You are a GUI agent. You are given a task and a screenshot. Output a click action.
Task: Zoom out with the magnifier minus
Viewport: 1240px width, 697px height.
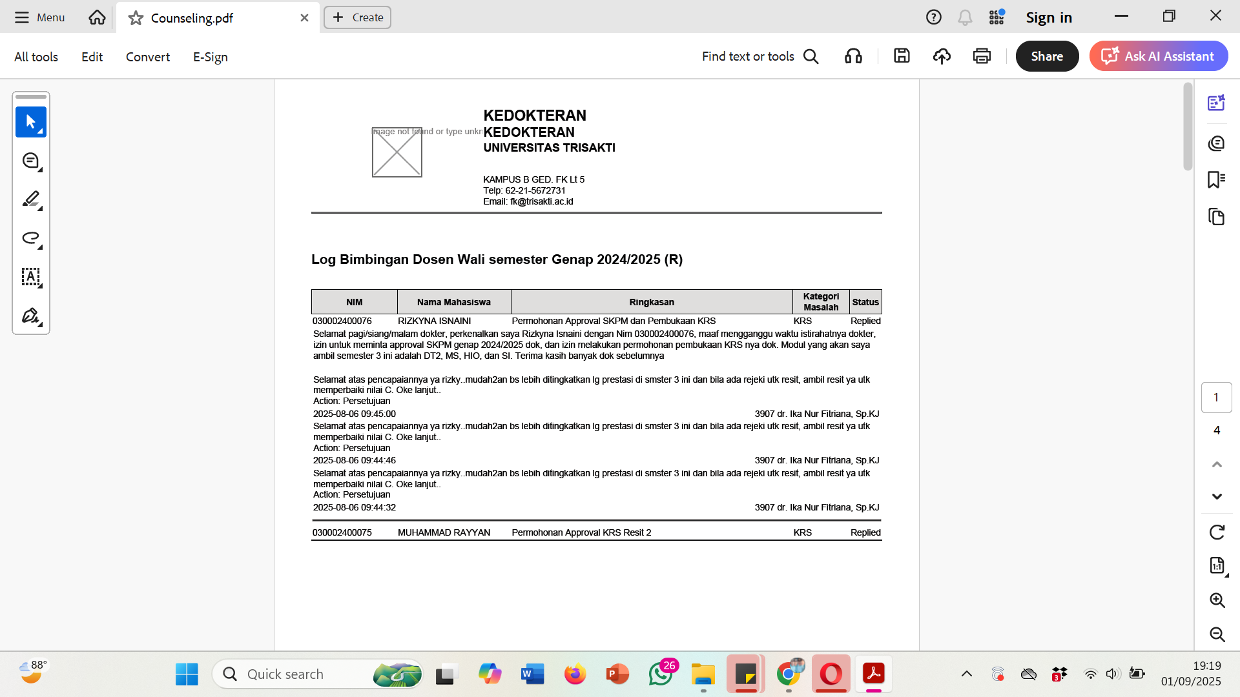pyautogui.click(x=1217, y=634)
